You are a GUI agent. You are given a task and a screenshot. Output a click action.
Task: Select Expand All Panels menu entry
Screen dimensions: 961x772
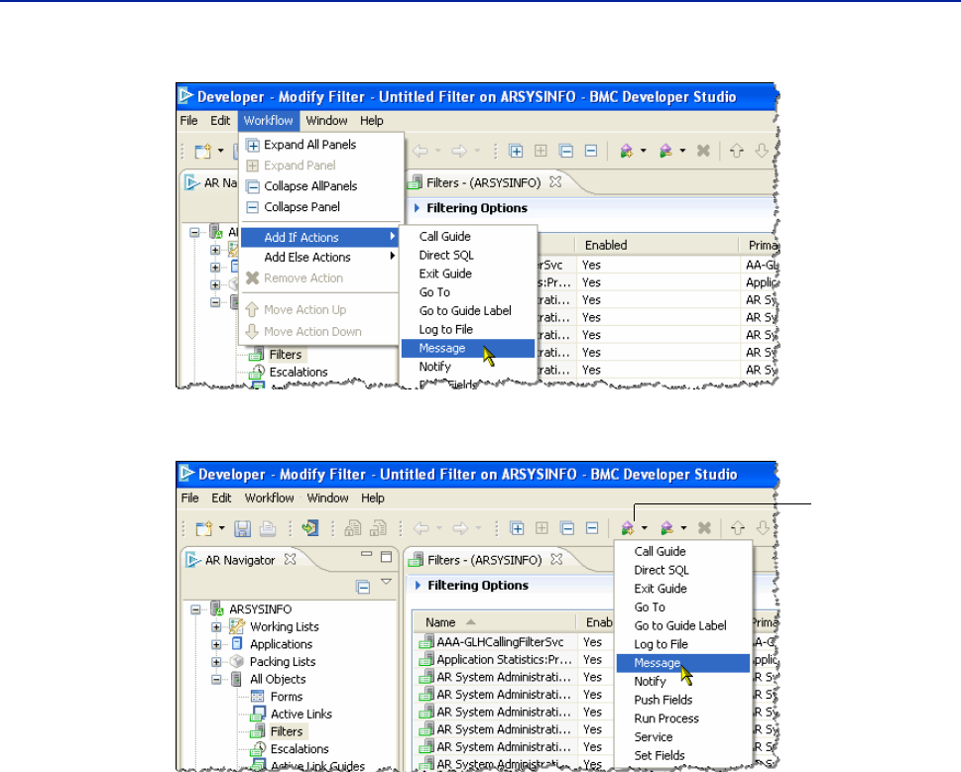[321, 145]
